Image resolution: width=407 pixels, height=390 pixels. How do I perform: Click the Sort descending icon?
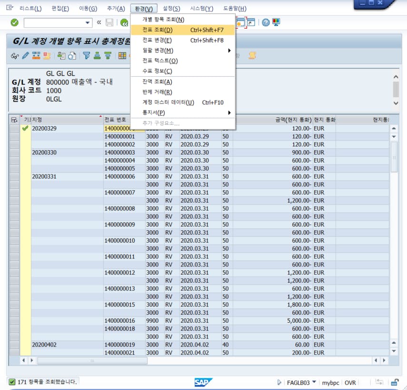(108, 55)
